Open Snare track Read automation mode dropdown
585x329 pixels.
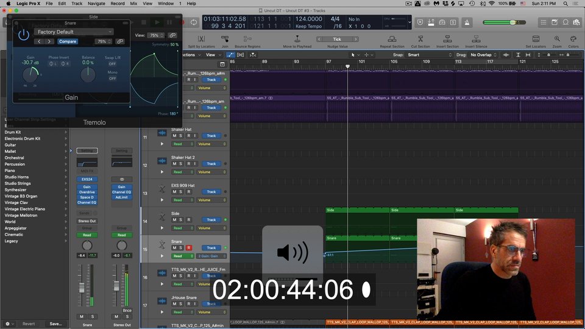tap(183, 256)
